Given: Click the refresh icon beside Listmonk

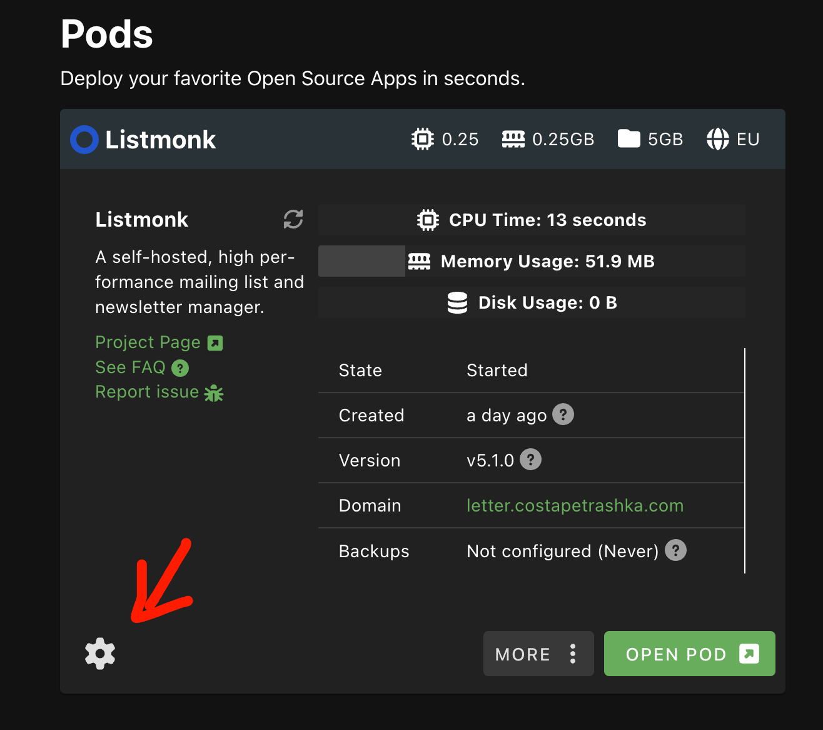Looking at the screenshot, I should [293, 219].
